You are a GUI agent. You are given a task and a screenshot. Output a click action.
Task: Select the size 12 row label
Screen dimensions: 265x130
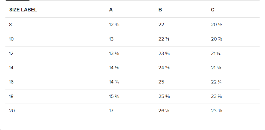(11, 53)
